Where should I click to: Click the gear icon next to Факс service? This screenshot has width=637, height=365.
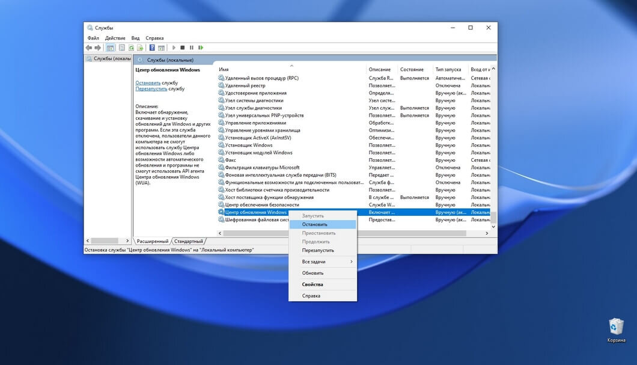221,160
